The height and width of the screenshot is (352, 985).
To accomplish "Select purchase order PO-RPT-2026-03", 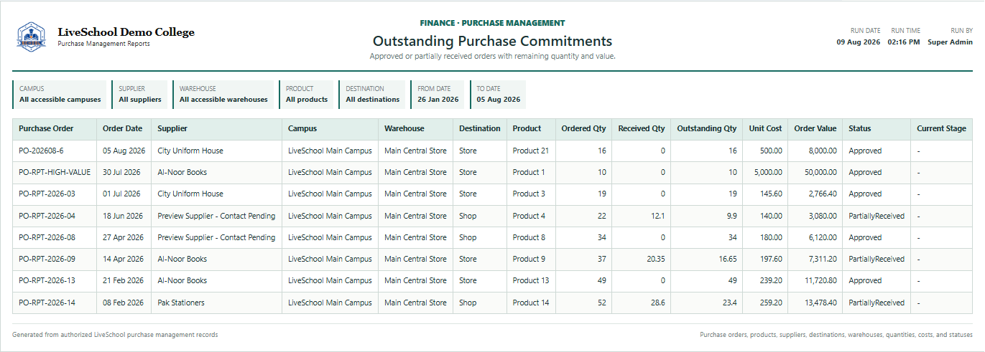I will coord(47,194).
